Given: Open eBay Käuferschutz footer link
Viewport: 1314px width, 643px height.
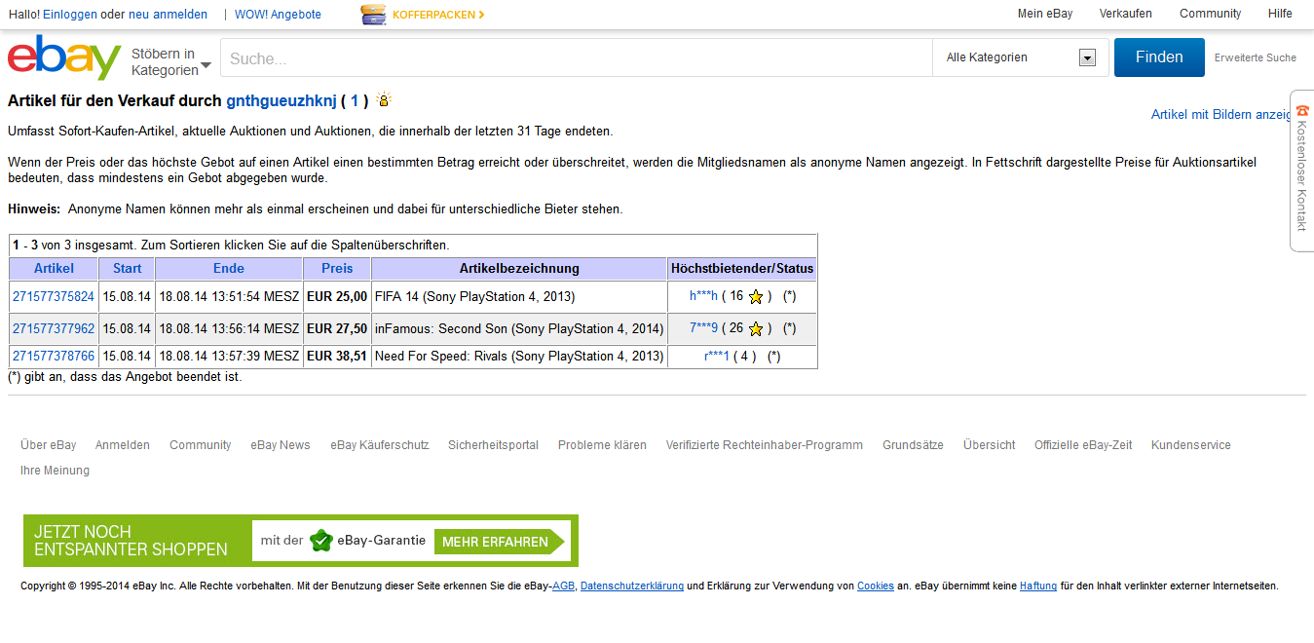Looking at the screenshot, I should tap(380, 445).
